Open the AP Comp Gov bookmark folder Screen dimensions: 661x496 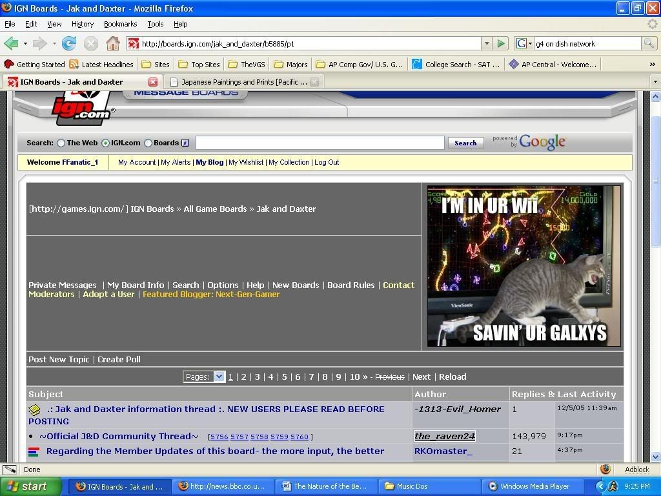360,65
